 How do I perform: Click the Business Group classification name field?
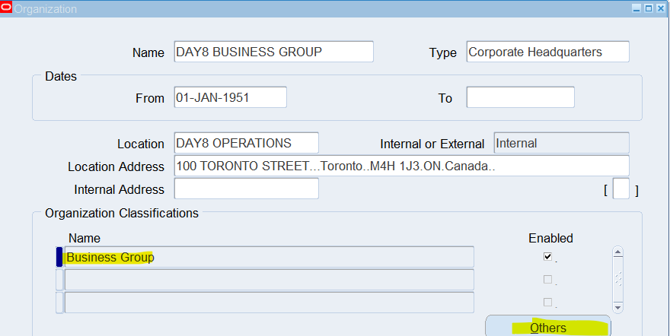point(270,257)
